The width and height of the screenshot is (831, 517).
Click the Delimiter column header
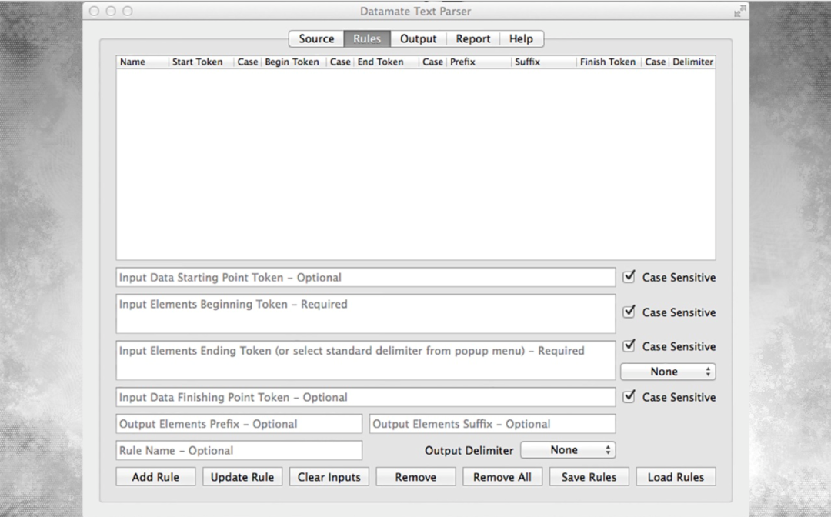[692, 62]
